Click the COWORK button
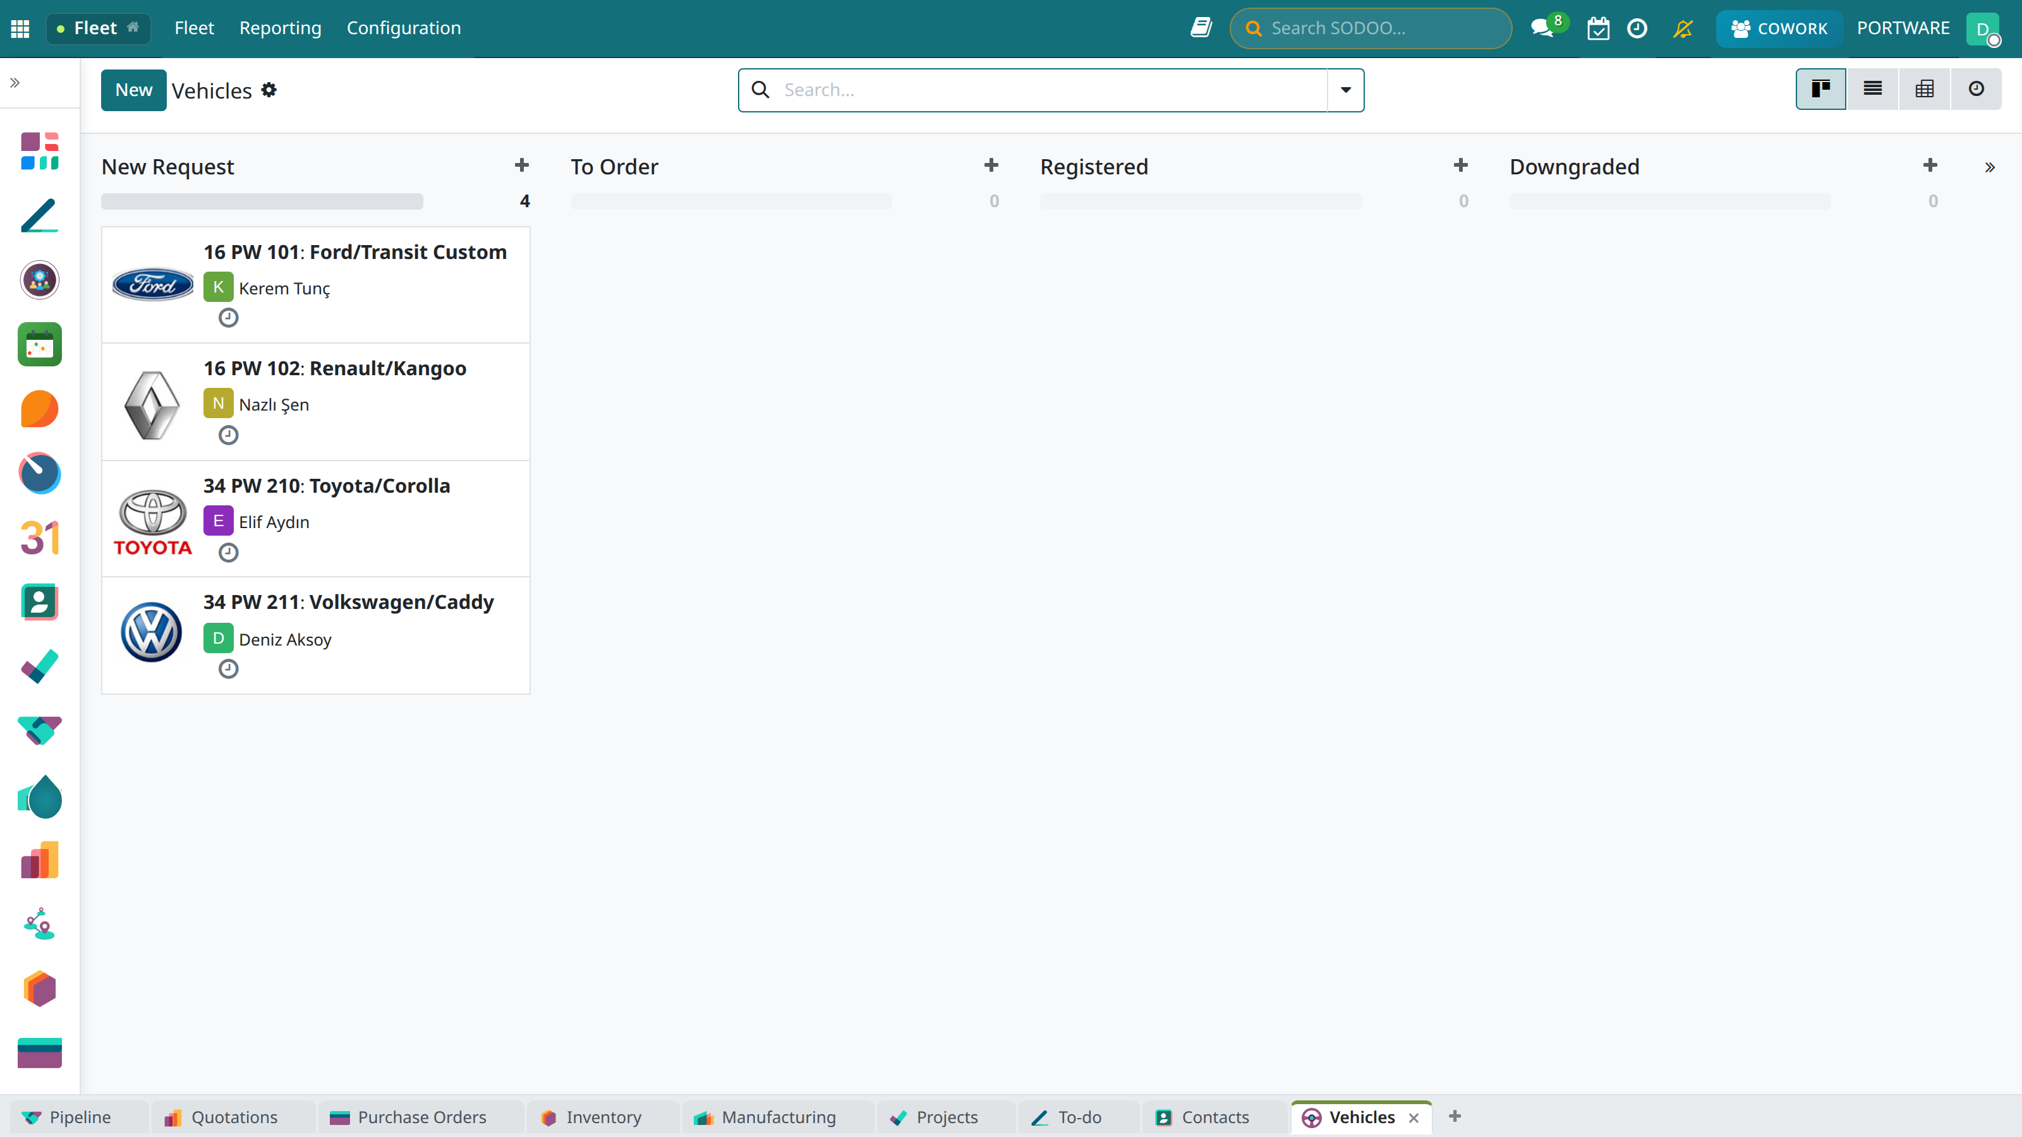 point(1779,28)
